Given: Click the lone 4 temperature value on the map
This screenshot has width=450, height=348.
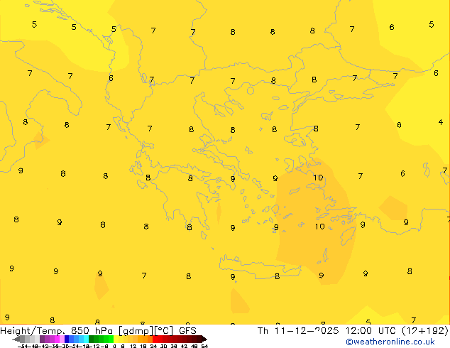Looking at the screenshot, I should (441, 122).
